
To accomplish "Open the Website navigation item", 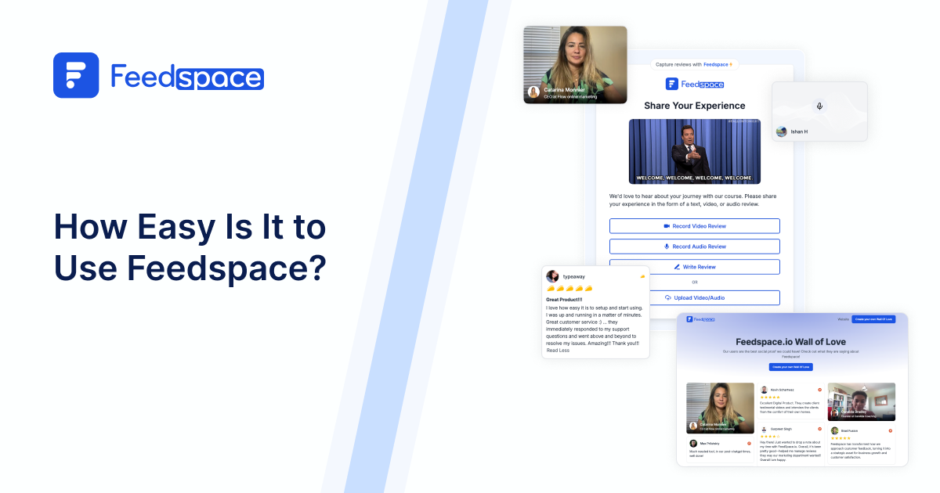I will (843, 319).
